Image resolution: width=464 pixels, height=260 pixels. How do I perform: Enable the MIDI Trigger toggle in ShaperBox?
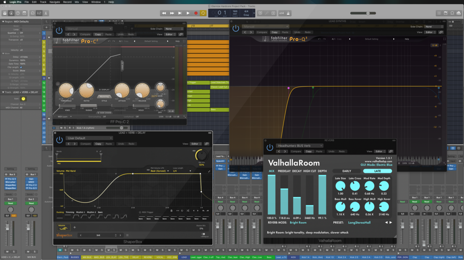pos(140,212)
